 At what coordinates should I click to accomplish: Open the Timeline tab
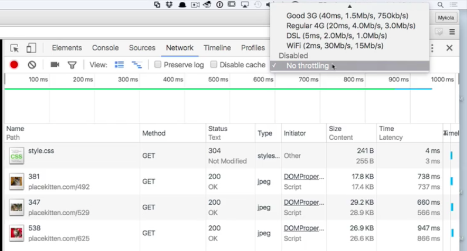(217, 48)
